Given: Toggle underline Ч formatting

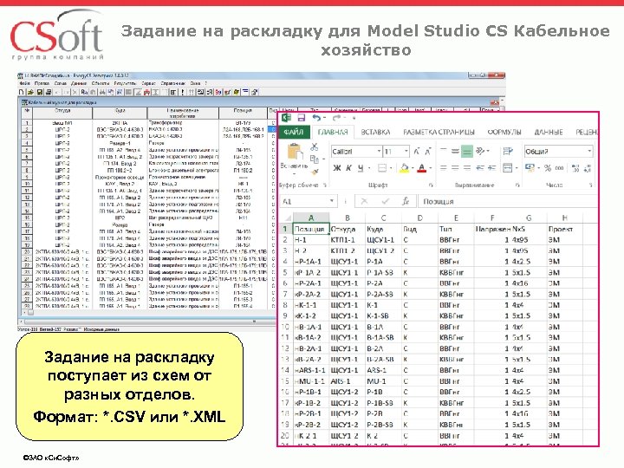Looking at the screenshot, I should click(361, 168).
